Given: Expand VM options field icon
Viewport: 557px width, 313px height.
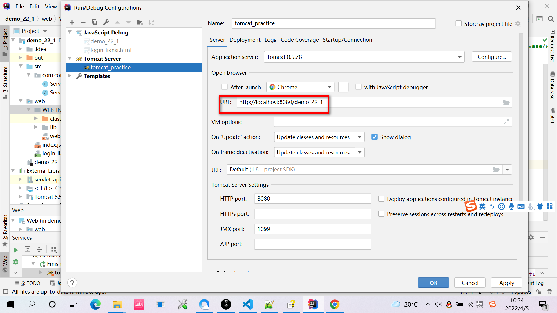Looking at the screenshot, I should point(506,122).
